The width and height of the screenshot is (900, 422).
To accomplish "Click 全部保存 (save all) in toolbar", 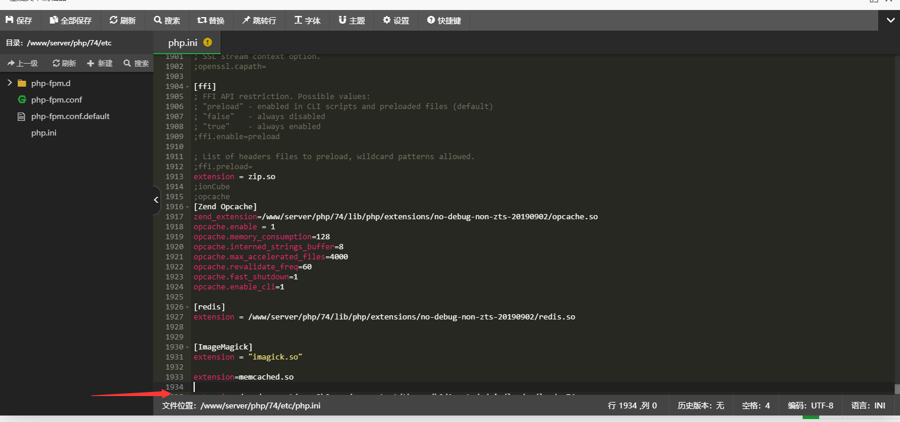I will tap(71, 21).
